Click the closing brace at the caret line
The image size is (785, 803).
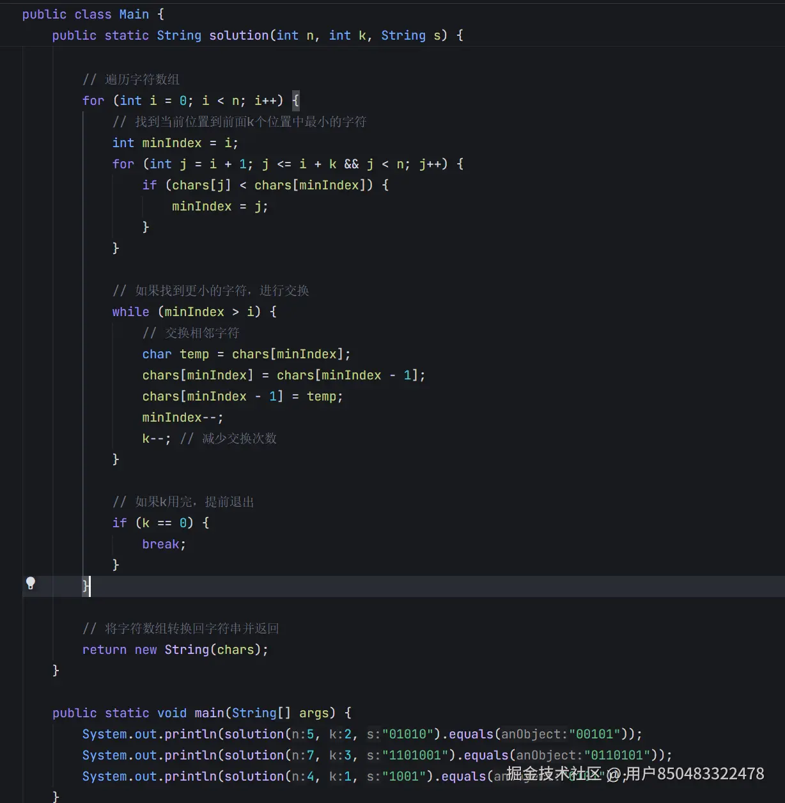pyautogui.click(x=86, y=585)
